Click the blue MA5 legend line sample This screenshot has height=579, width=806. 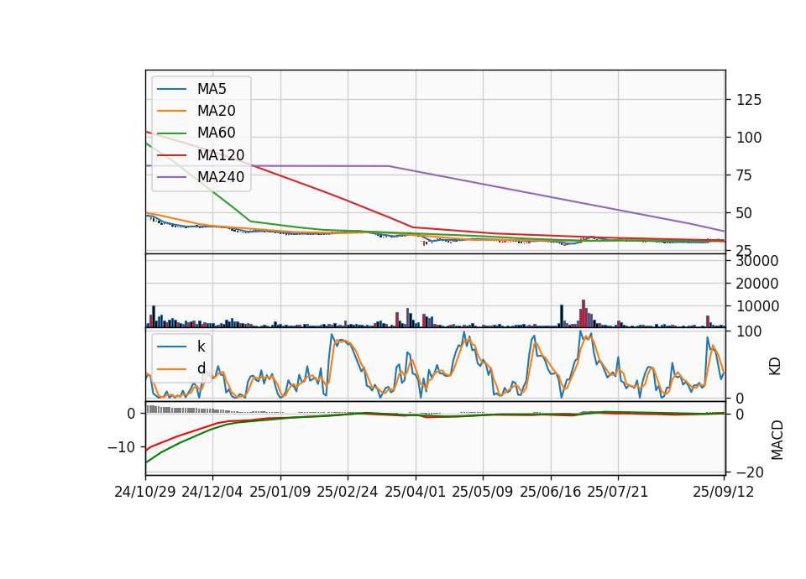pos(171,89)
